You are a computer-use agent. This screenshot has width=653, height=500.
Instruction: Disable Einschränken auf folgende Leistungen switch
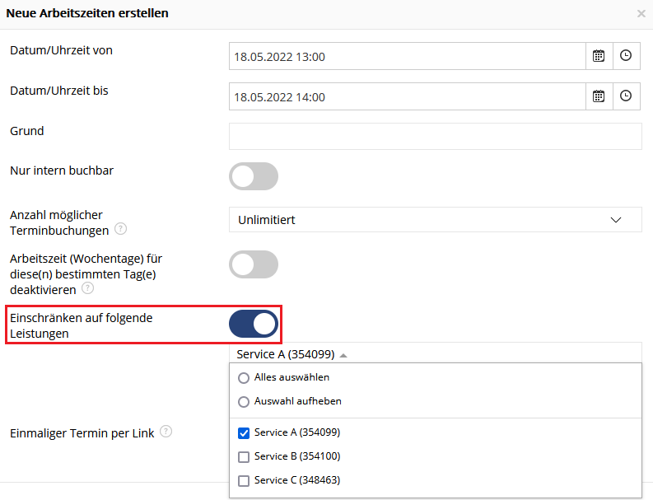[254, 324]
